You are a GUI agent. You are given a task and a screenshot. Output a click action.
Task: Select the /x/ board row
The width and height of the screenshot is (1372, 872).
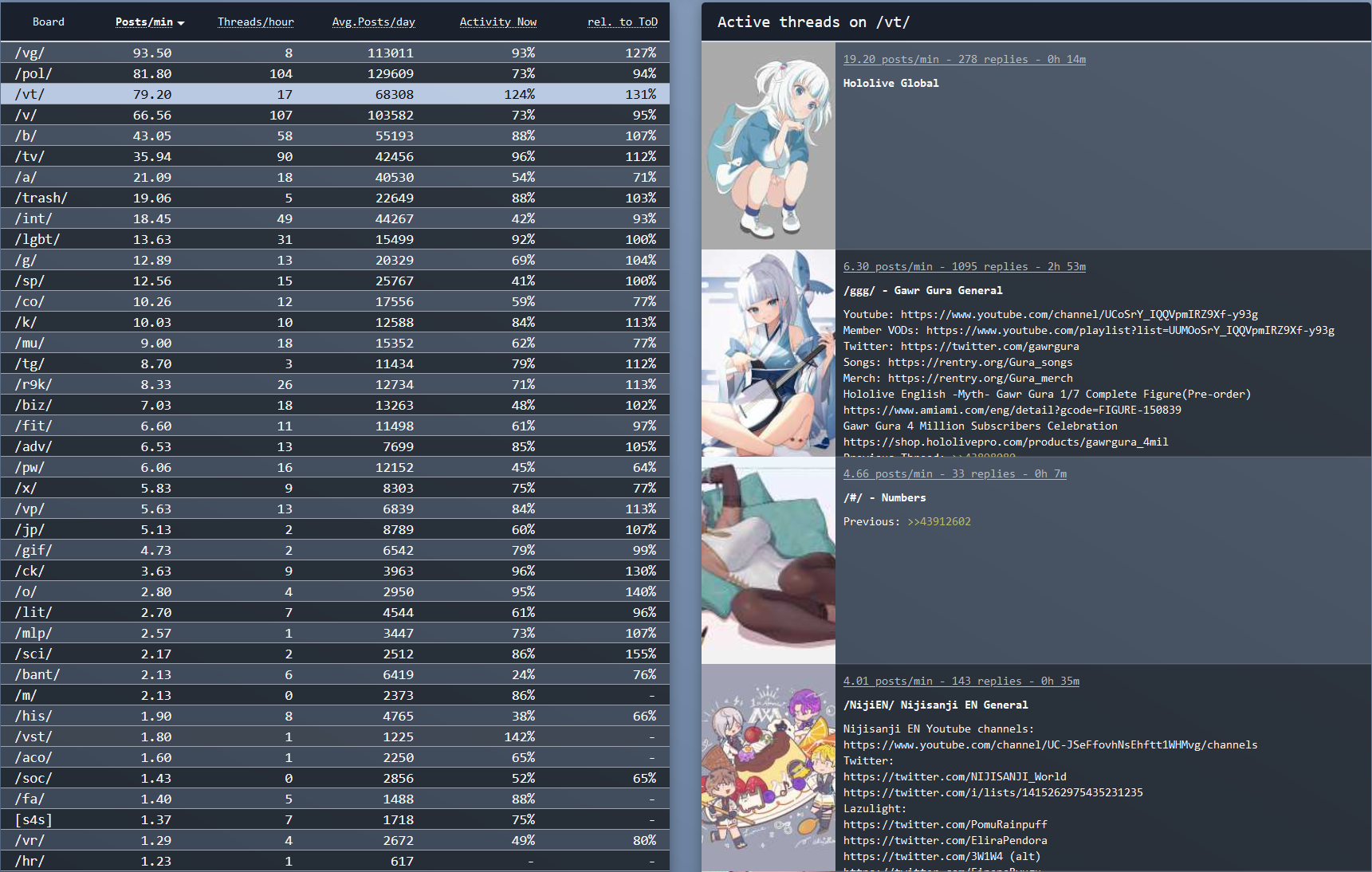point(335,488)
